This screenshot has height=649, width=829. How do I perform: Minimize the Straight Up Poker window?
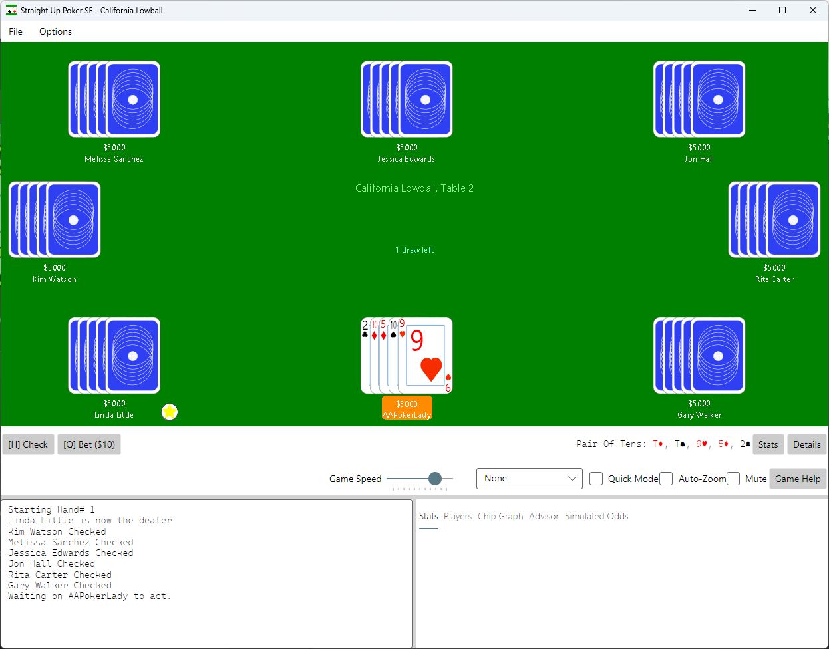coord(752,10)
